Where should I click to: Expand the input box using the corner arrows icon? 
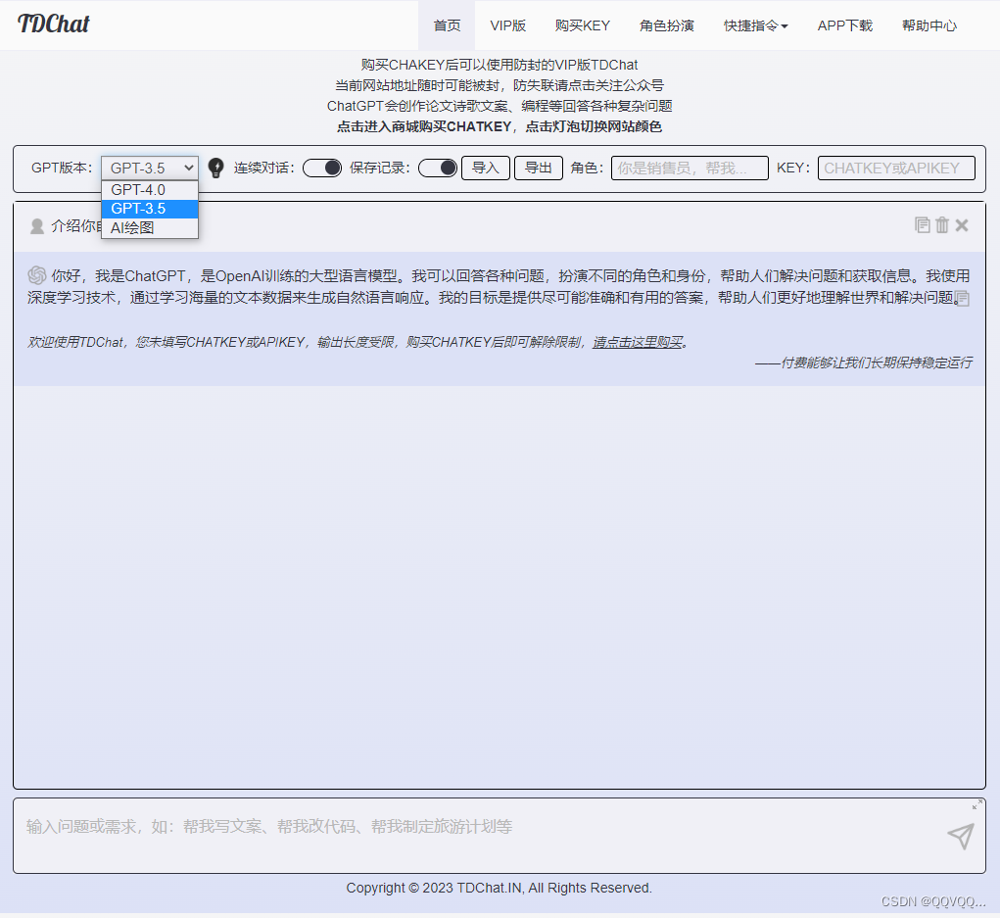977,804
